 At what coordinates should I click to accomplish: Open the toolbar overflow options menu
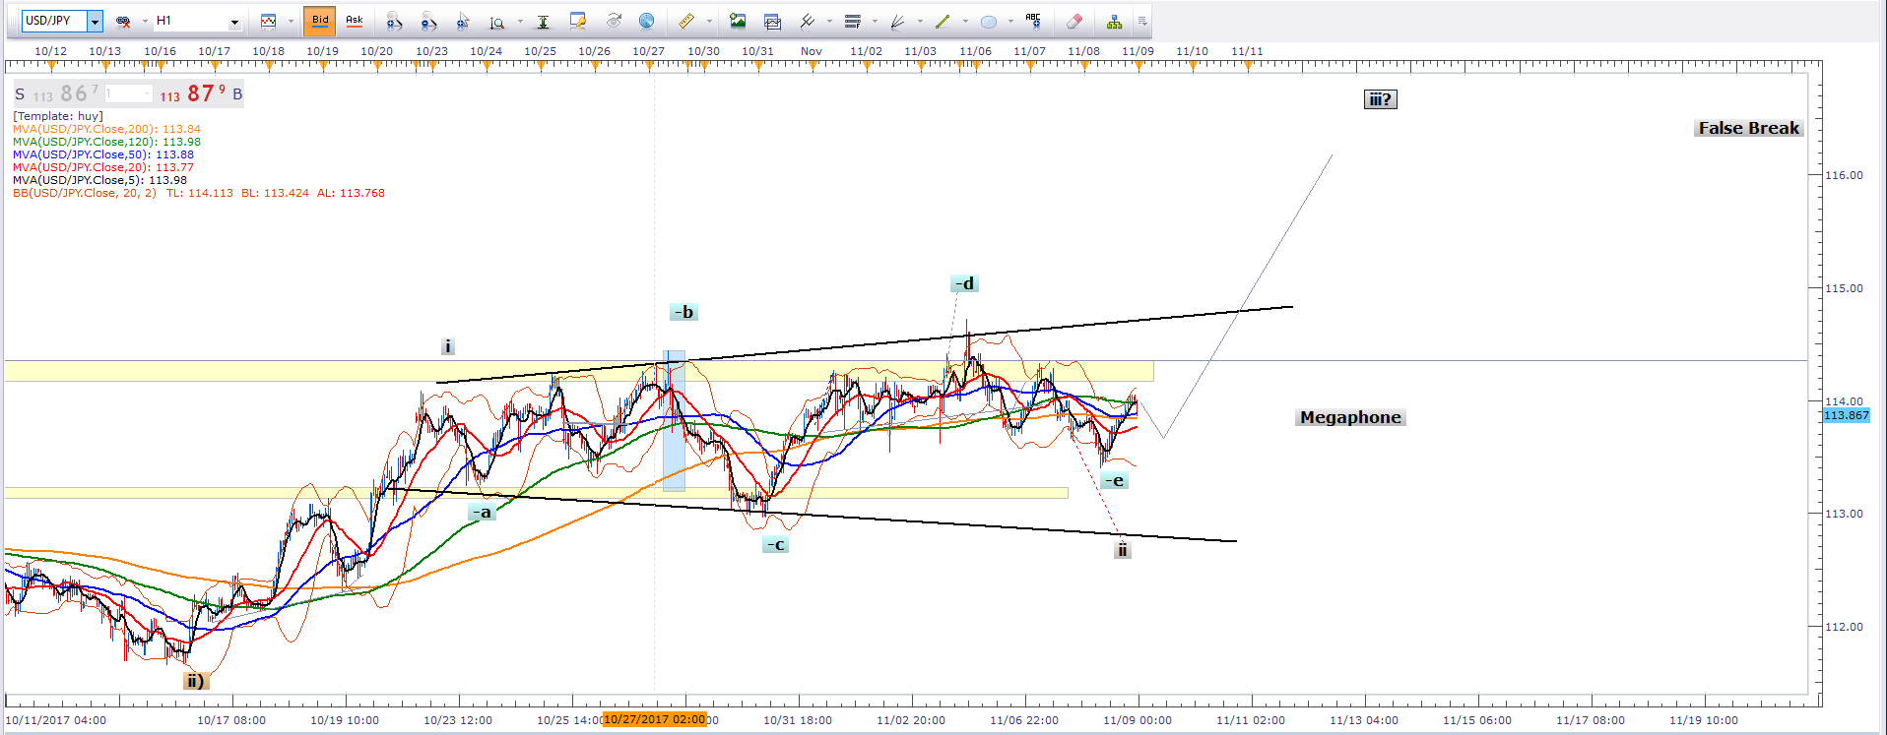pos(1142,21)
